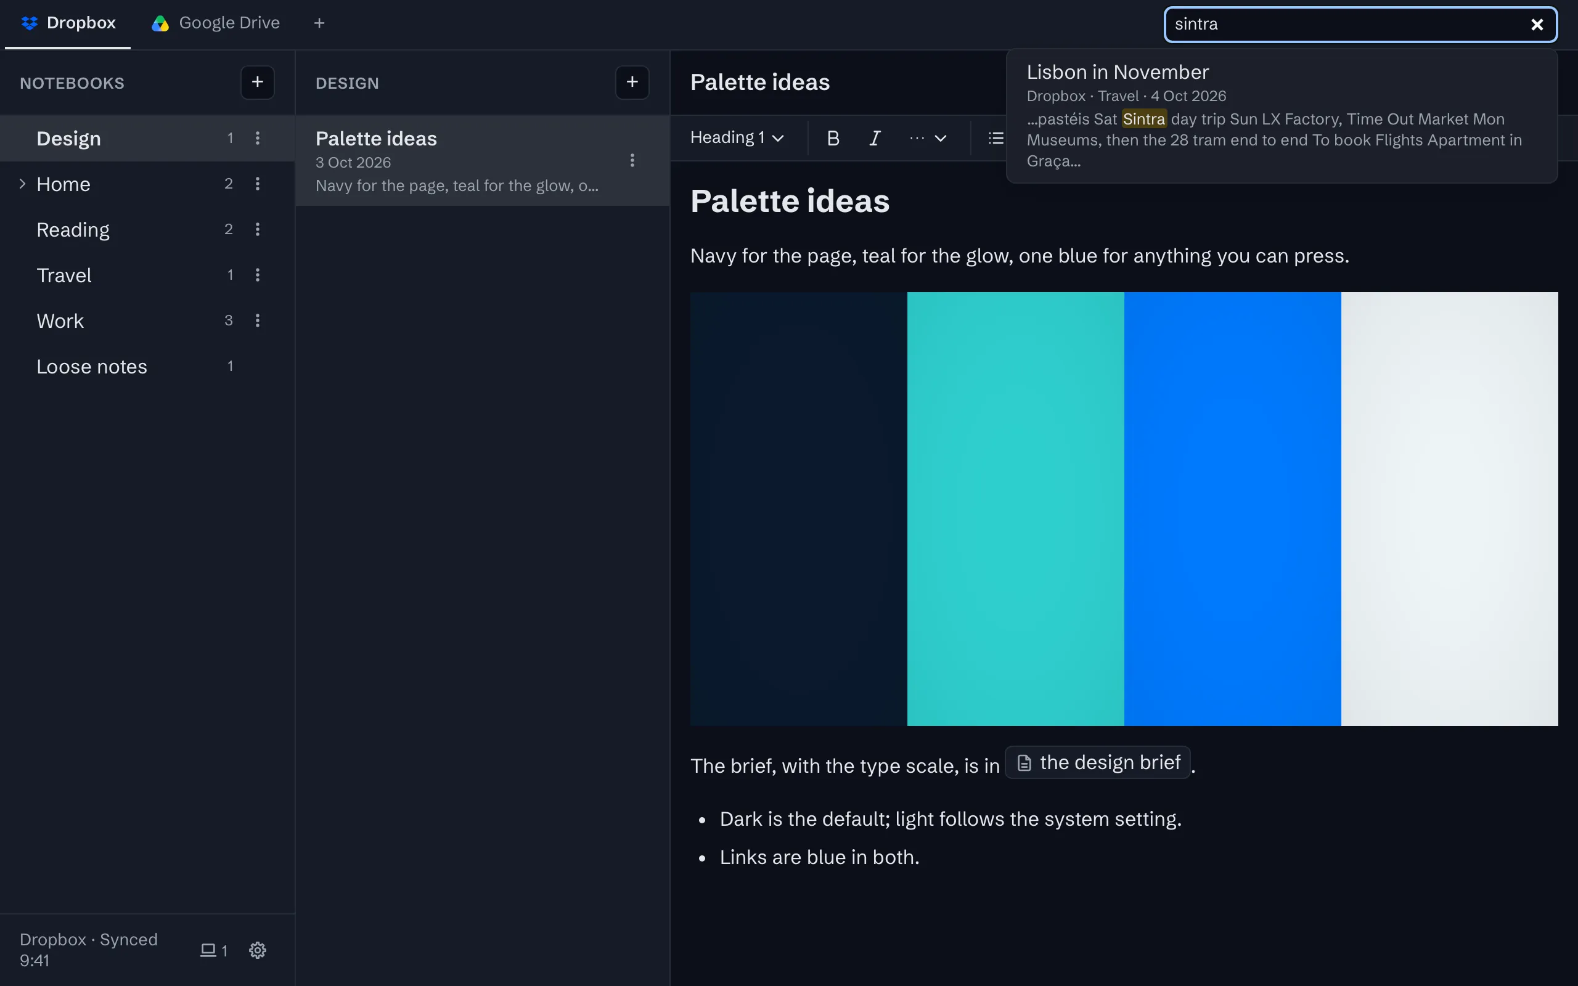Image resolution: width=1578 pixels, height=986 pixels.
Task: Expand the Home notebook
Action: point(22,184)
